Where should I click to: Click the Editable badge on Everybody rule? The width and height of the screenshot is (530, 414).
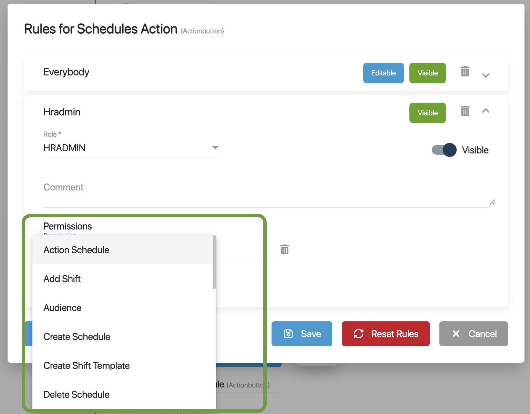click(383, 73)
